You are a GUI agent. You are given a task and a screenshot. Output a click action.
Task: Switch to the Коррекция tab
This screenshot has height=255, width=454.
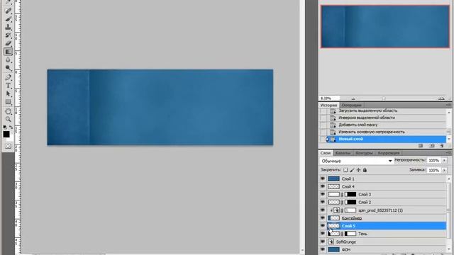[x=389, y=153]
